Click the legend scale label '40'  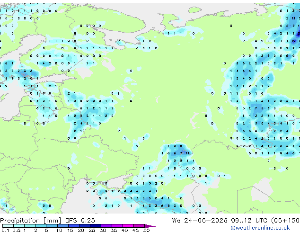[124, 230]
